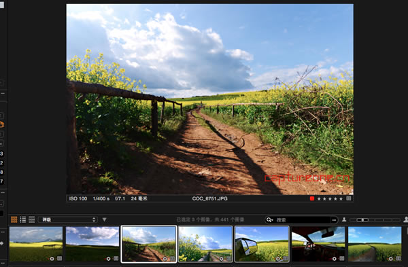
Task: Open search options via magnifier arrow
Action: (x=269, y=220)
